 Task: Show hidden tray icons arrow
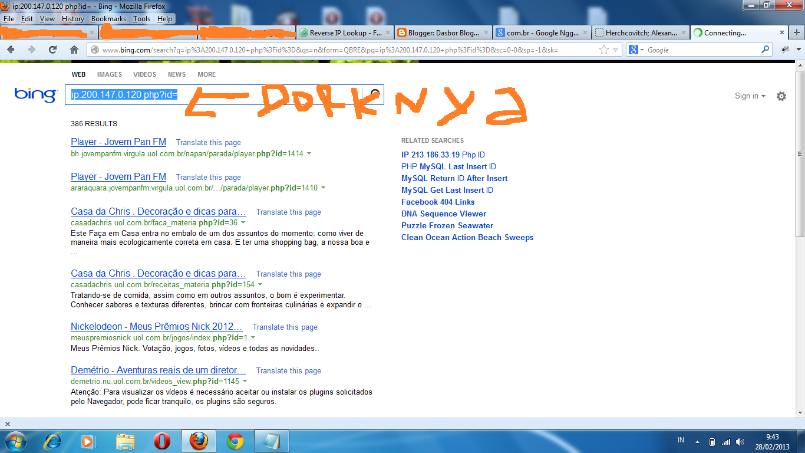pos(698,441)
